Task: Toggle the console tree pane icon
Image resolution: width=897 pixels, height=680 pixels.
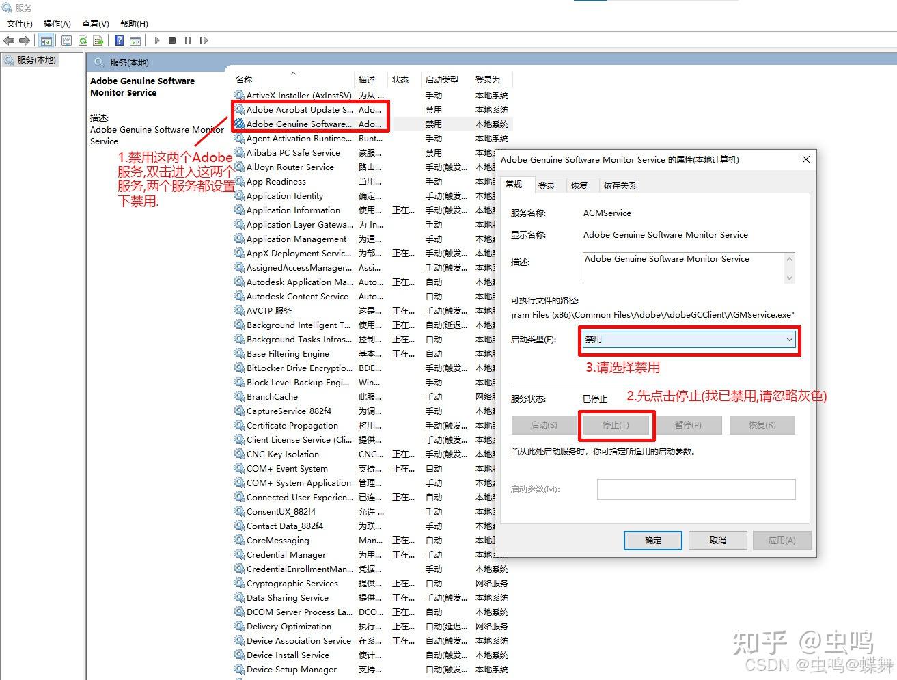Action: (x=46, y=40)
